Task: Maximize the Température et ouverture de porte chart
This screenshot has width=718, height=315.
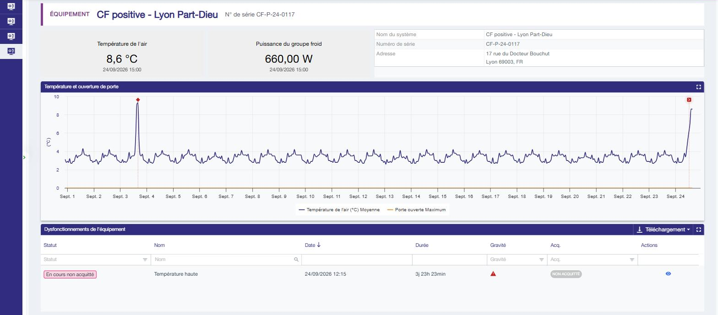Action: point(698,87)
